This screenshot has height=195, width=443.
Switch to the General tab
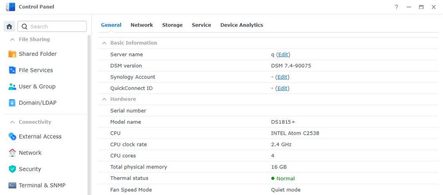pyautogui.click(x=111, y=25)
